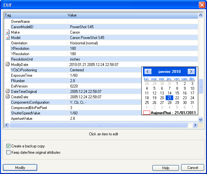The image size is (207, 174).
Task: Select day 24 in the calendar
Action: pyautogui.click(x=192, y=98)
